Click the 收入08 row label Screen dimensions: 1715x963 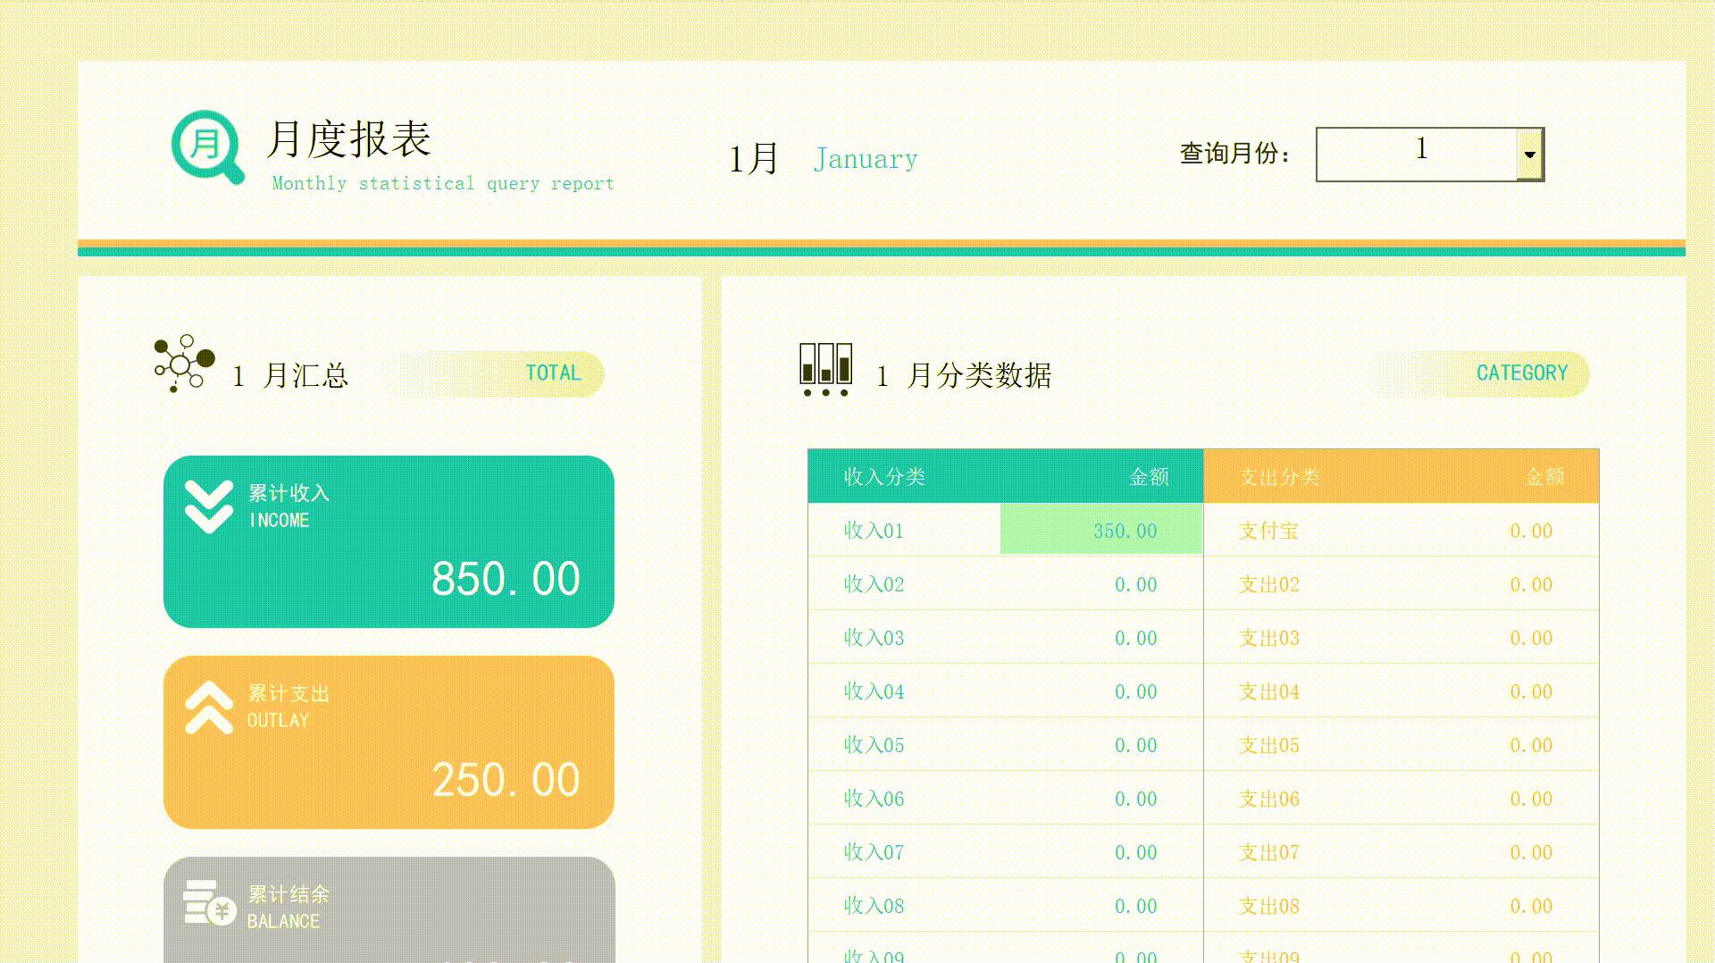(x=874, y=906)
